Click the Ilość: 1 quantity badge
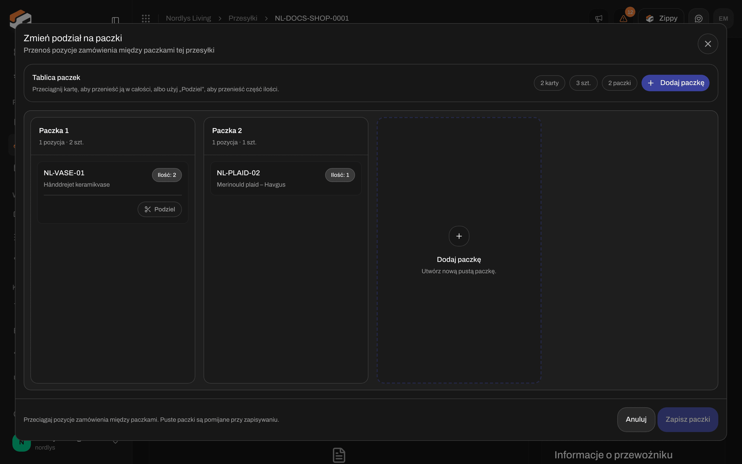This screenshot has width=742, height=464. click(340, 175)
